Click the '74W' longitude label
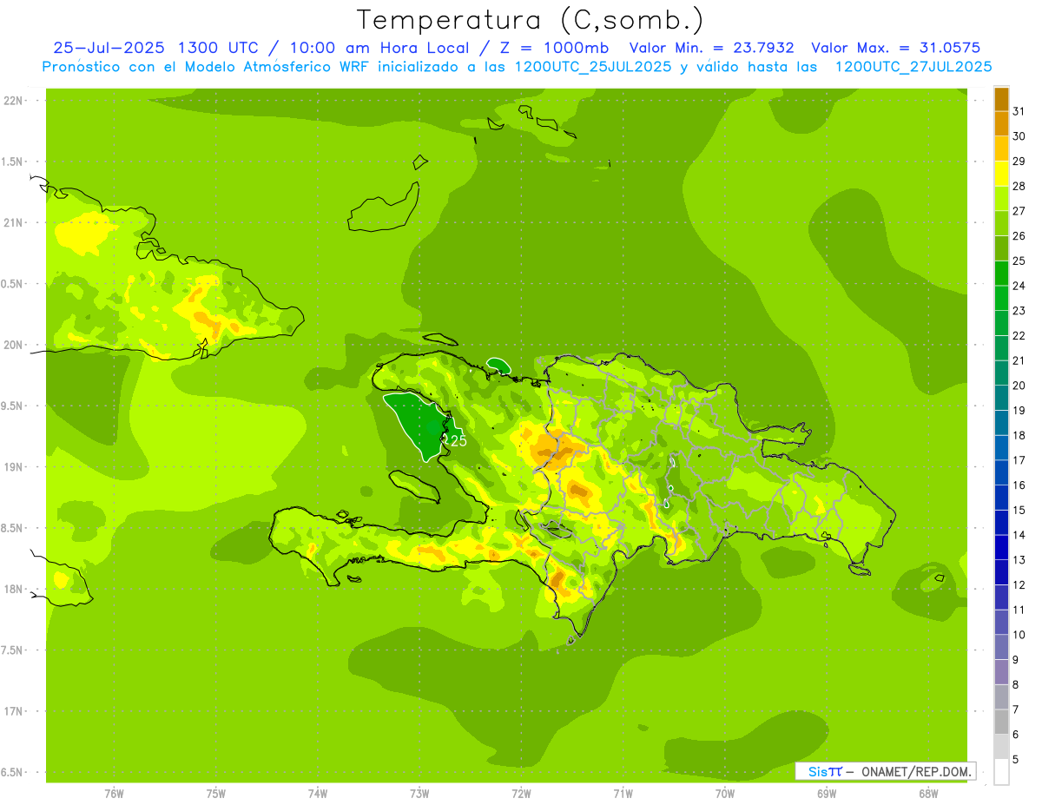The width and height of the screenshot is (1042, 805). pyautogui.click(x=318, y=794)
